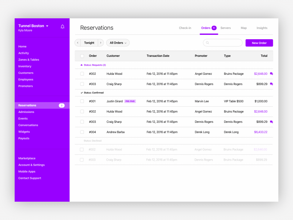The height and width of the screenshot is (220, 293).
Task: Open the Insights tab
Action: click(262, 28)
